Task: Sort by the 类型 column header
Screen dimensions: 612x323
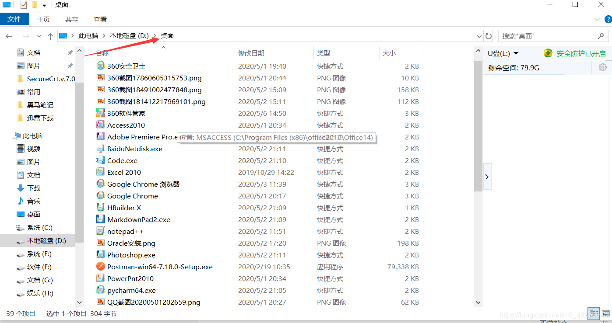Action: click(346, 53)
